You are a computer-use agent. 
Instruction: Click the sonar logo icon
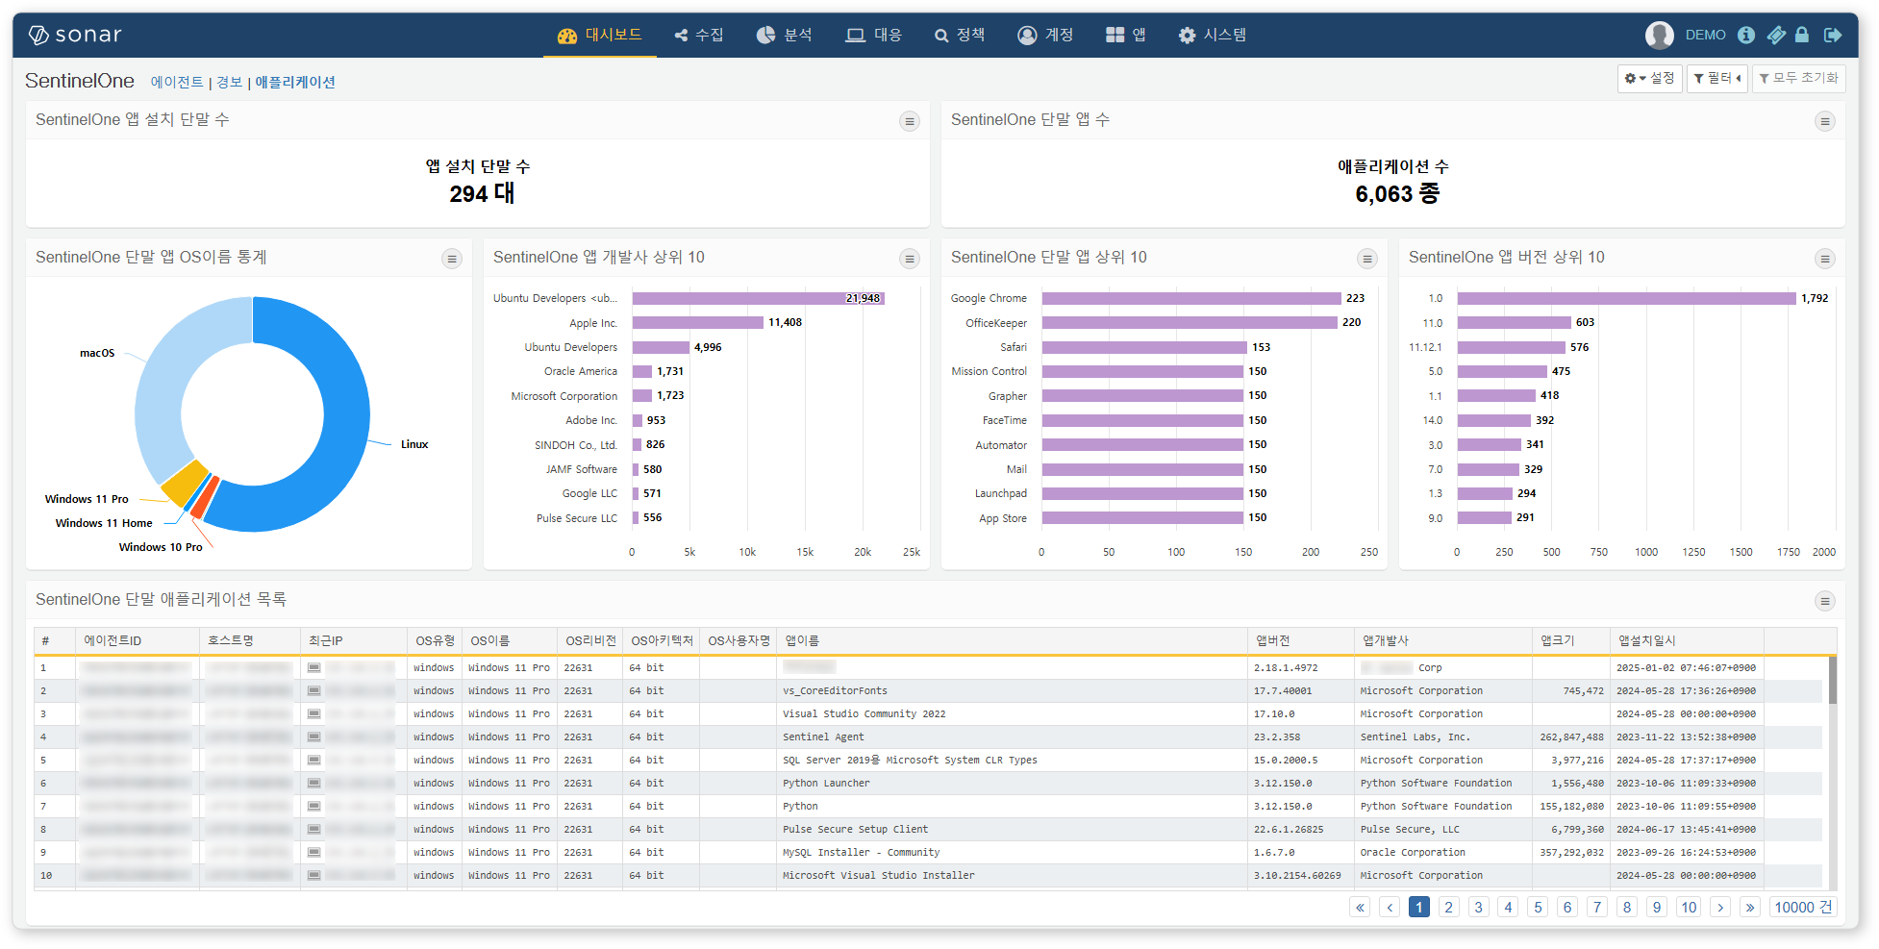pyautogui.click(x=38, y=35)
